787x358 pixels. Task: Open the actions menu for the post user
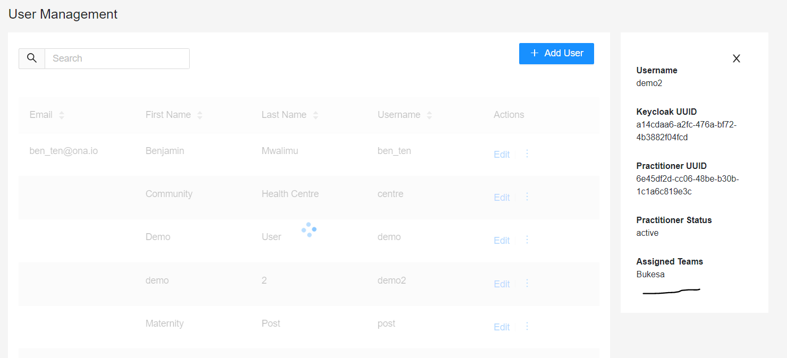tap(527, 326)
